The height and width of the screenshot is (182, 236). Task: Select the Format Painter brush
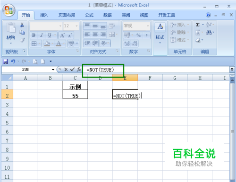(x=22, y=40)
